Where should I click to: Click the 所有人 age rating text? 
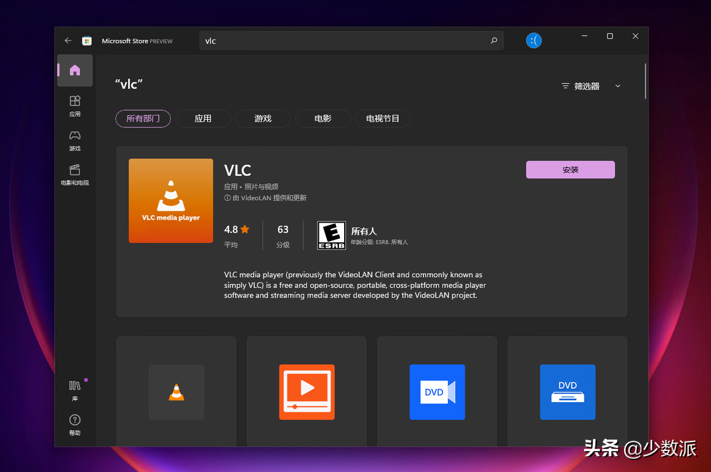[364, 232]
